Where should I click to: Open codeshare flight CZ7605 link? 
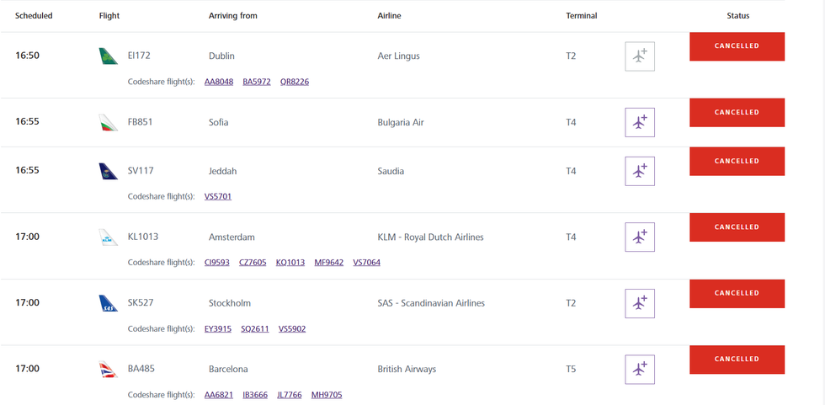point(253,263)
